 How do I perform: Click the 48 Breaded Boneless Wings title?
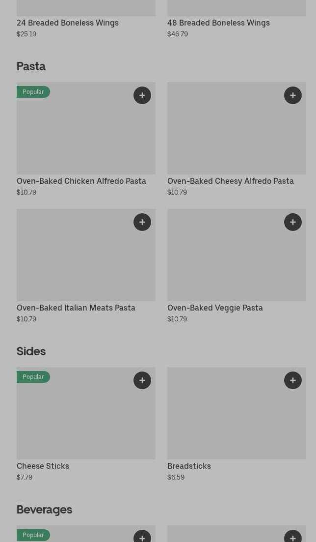[x=218, y=23]
